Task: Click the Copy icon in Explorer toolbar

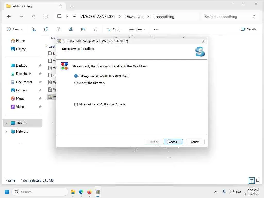Action: pyautogui.click(x=46, y=29)
